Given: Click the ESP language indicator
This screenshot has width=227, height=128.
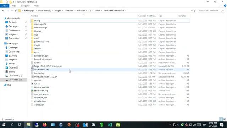Looking at the screenshot, I should (x=204, y=125).
